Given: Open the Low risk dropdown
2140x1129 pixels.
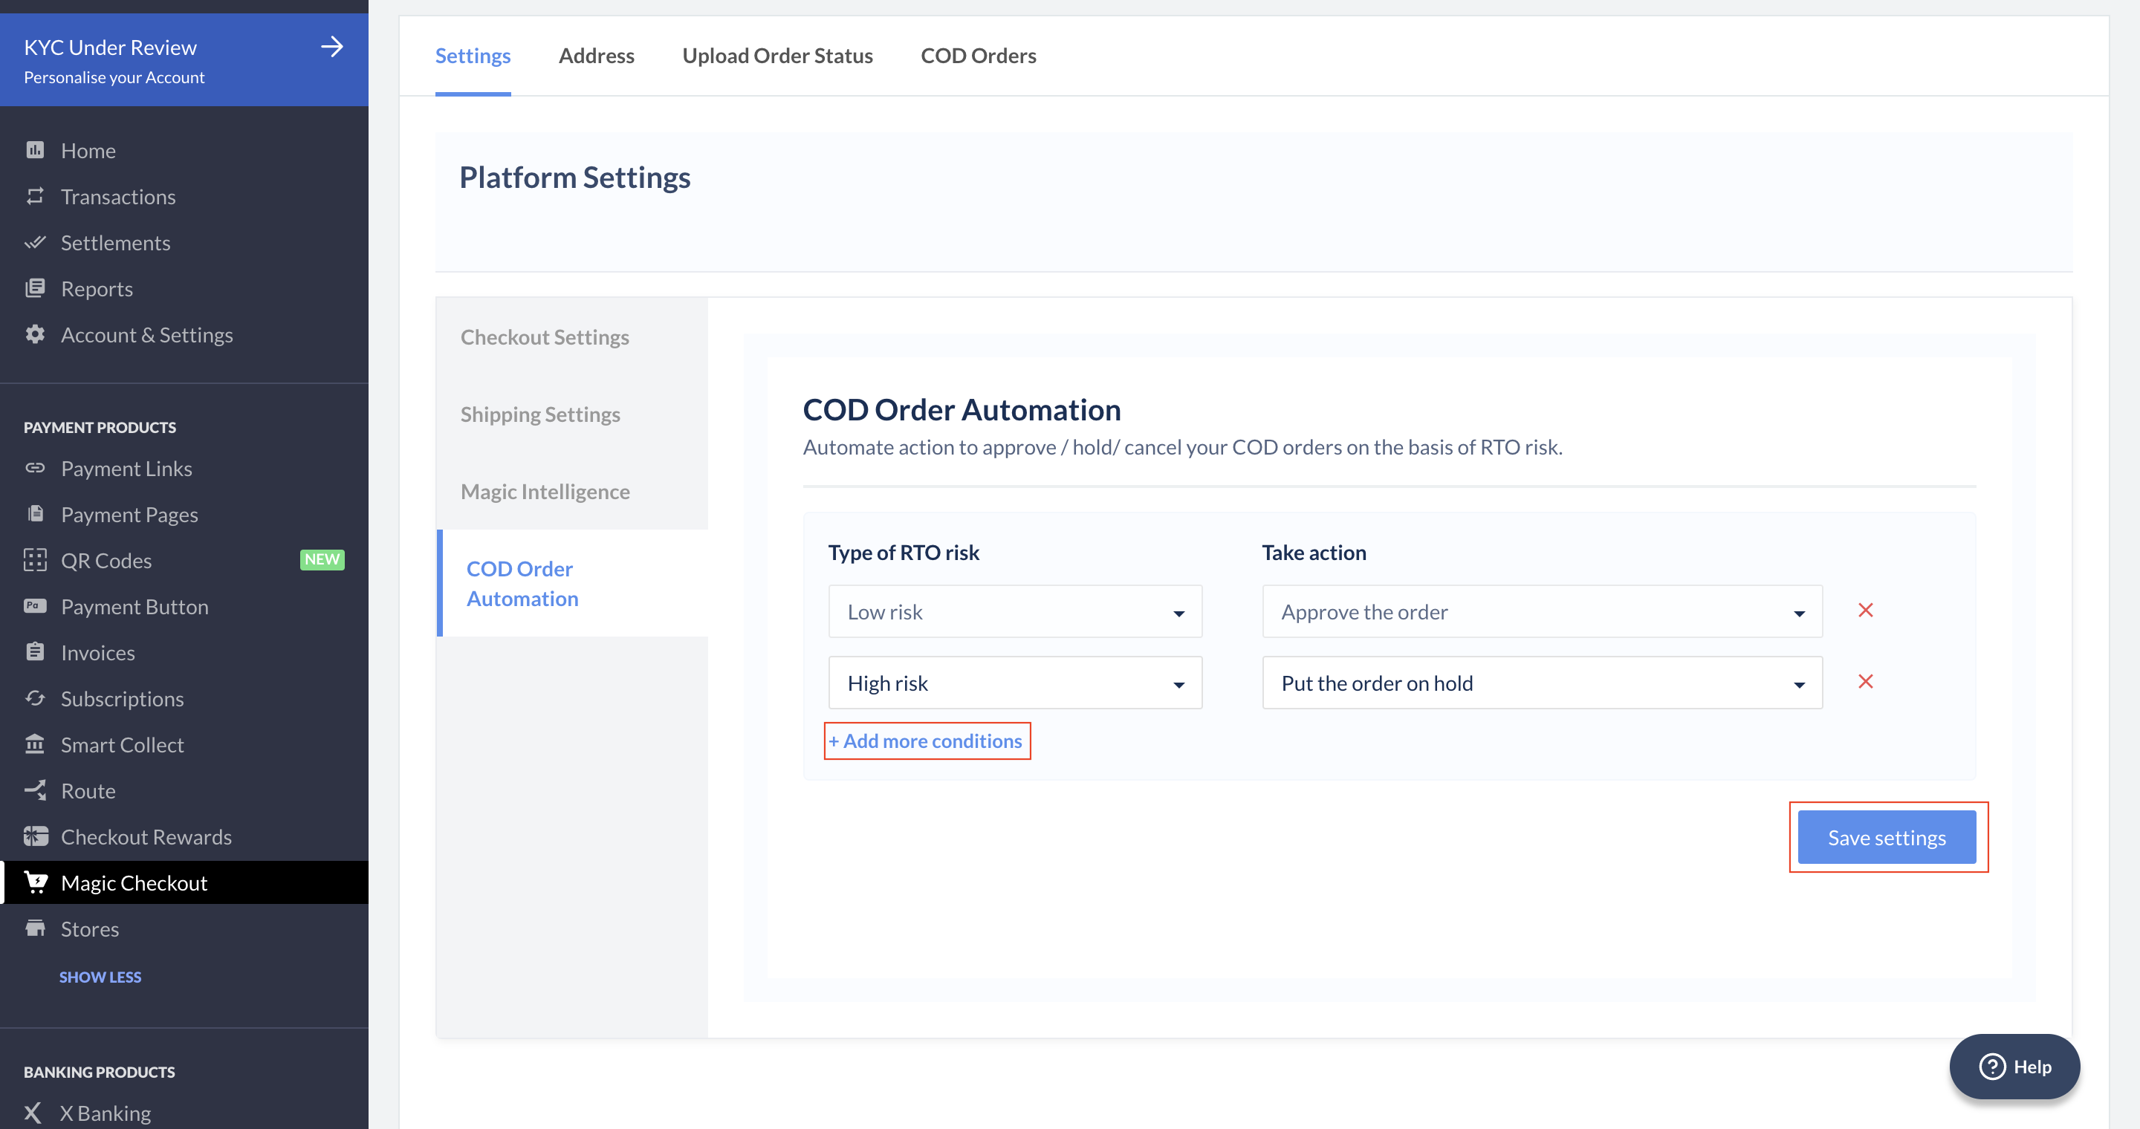Looking at the screenshot, I should pos(1014,612).
